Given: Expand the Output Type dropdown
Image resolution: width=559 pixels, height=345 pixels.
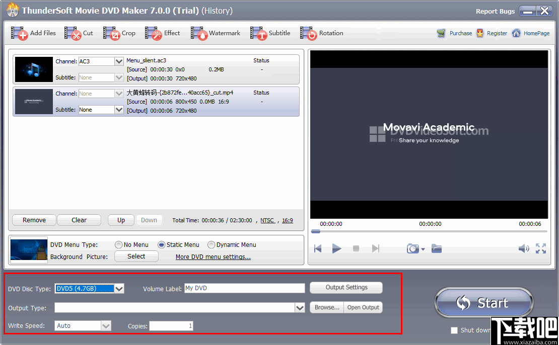Looking at the screenshot, I should [x=300, y=307].
